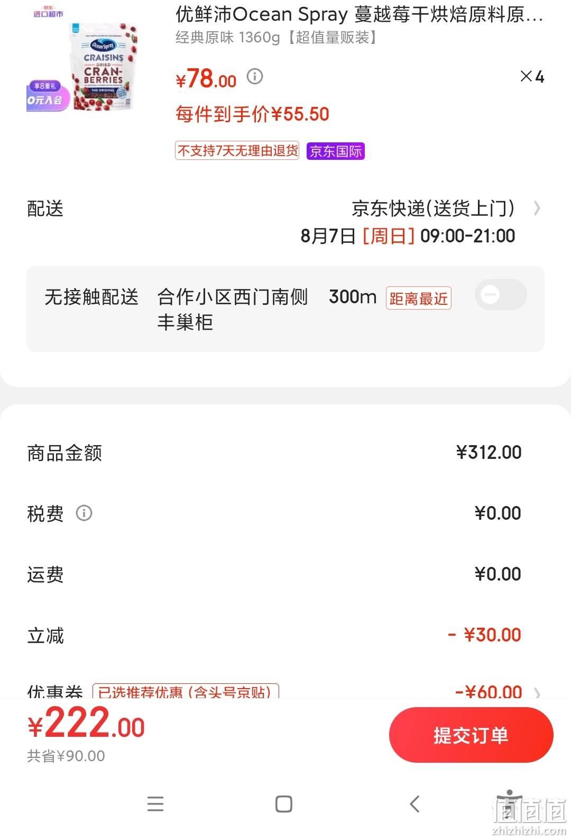Image resolution: width=571 pixels, height=840 pixels.
Task: Expand delivery options chevron for 京东快递
Action: point(537,209)
